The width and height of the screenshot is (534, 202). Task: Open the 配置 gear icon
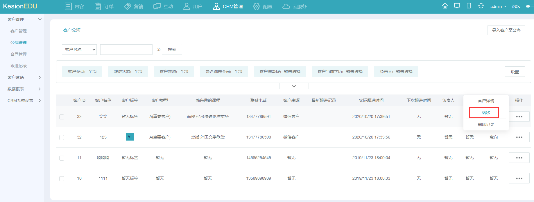(256, 6)
